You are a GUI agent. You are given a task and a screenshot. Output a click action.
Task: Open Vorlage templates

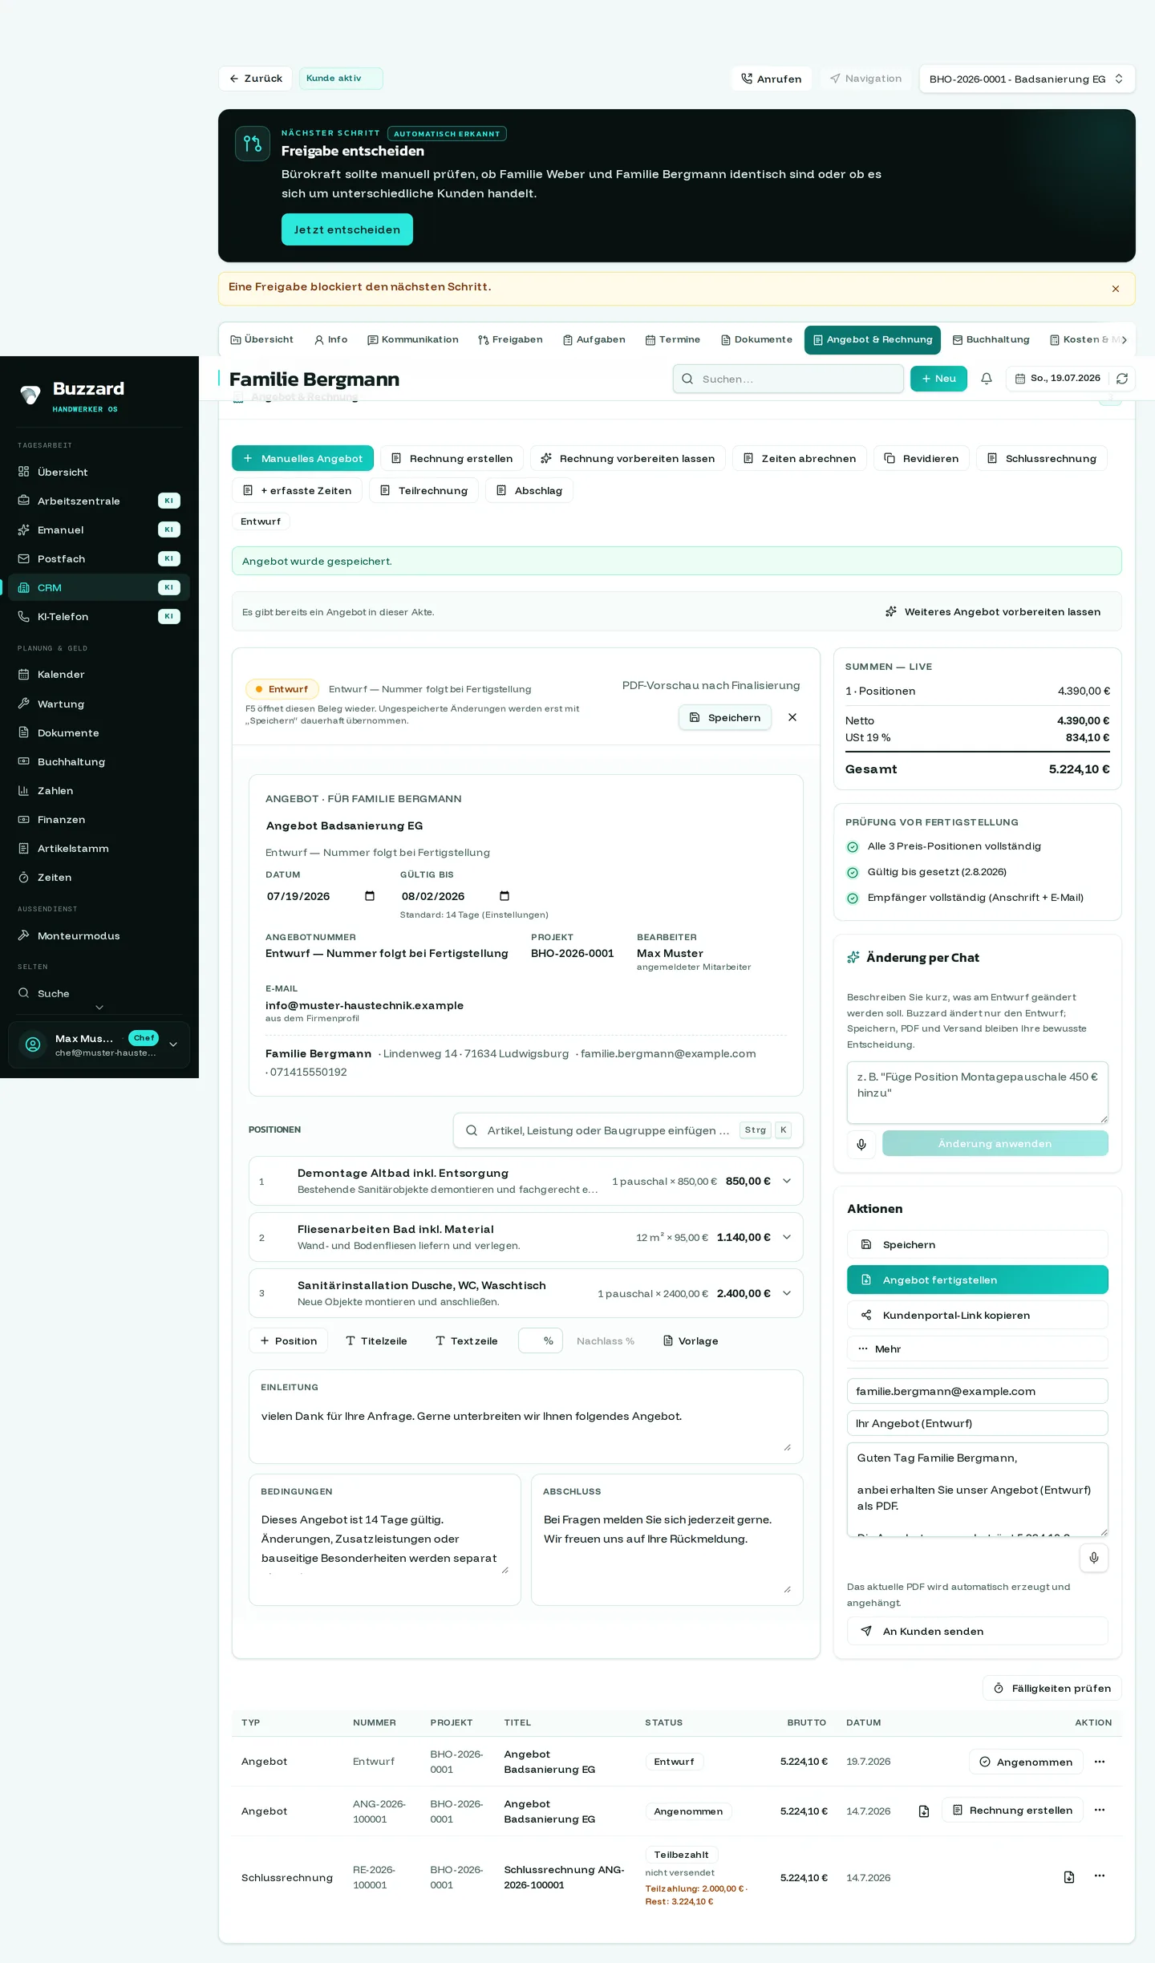[x=691, y=1340]
